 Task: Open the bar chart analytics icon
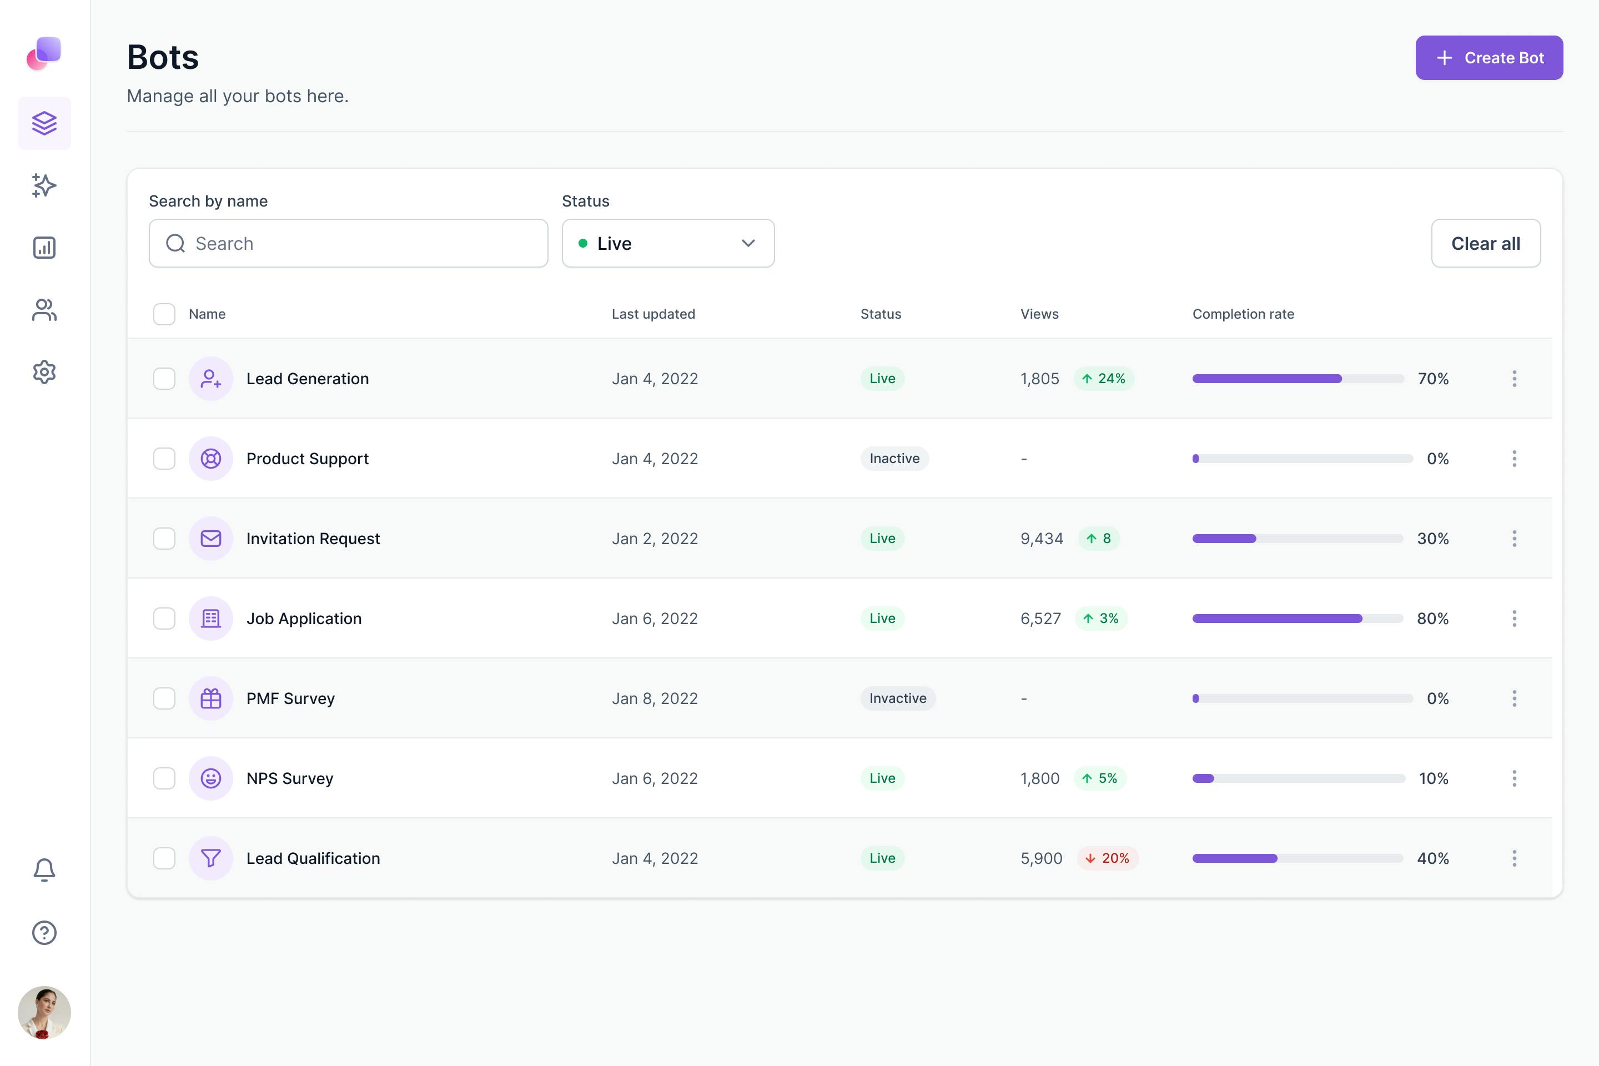coord(44,248)
